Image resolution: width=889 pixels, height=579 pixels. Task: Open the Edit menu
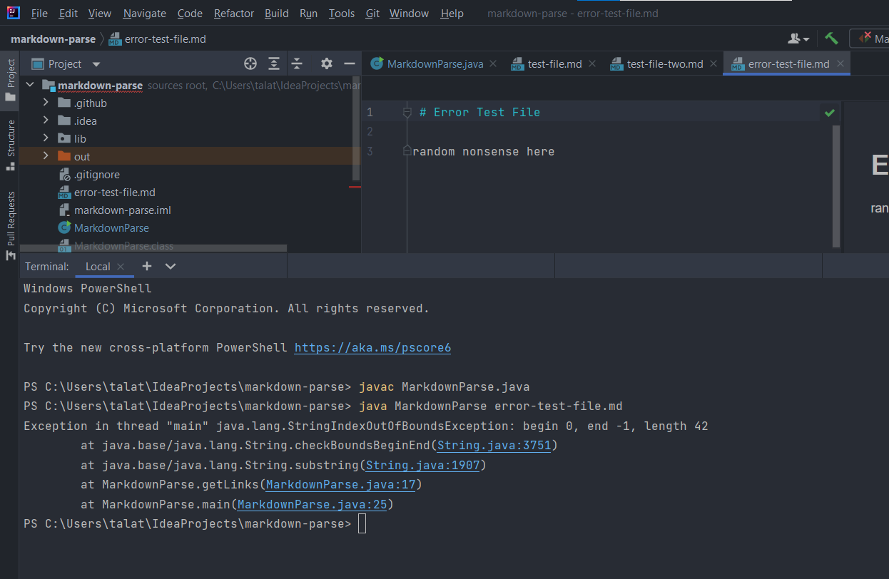coord(68,14)
